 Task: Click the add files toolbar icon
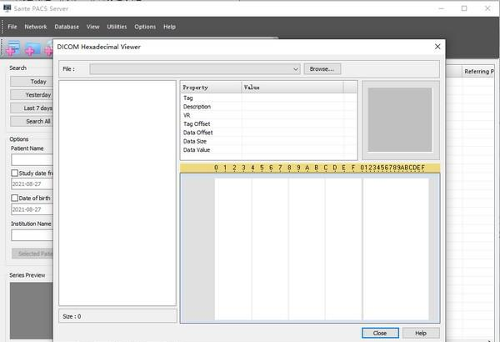point(13,48)
